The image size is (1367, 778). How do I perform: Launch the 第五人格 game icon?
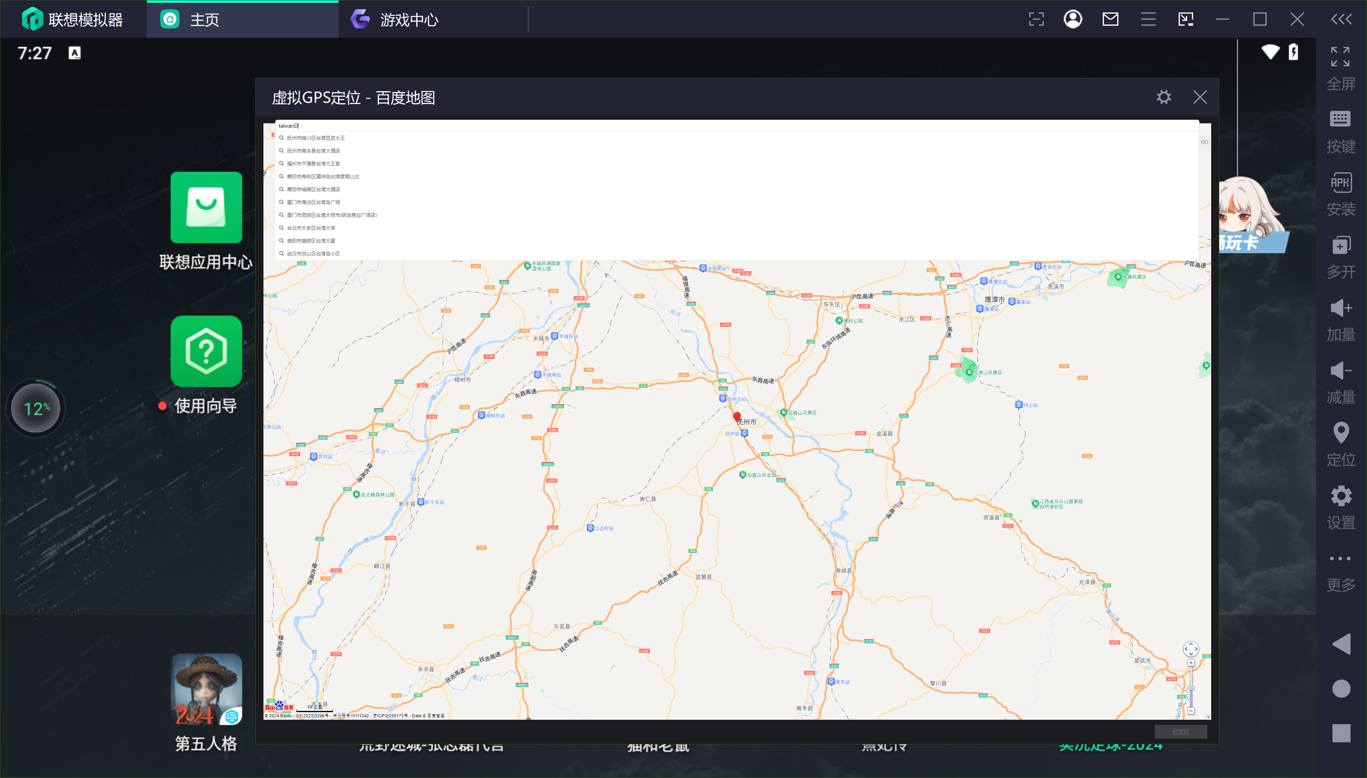click(206, 689)
